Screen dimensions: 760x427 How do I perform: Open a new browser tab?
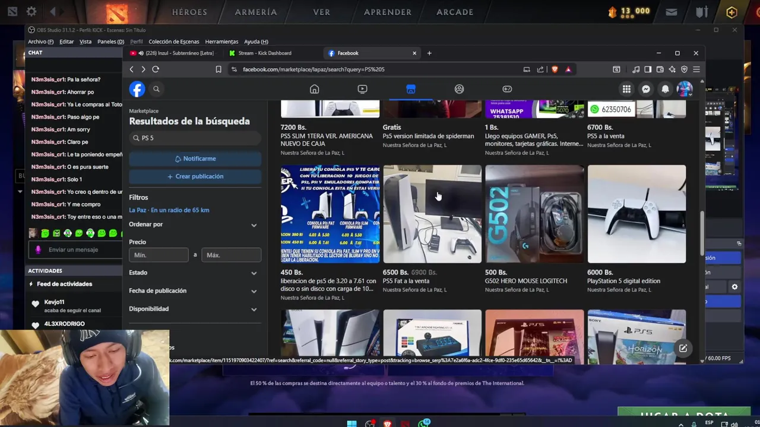click(x=429, y=53)
